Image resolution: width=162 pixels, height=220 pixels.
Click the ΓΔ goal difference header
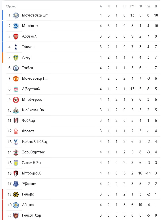(x=148, y=6)
